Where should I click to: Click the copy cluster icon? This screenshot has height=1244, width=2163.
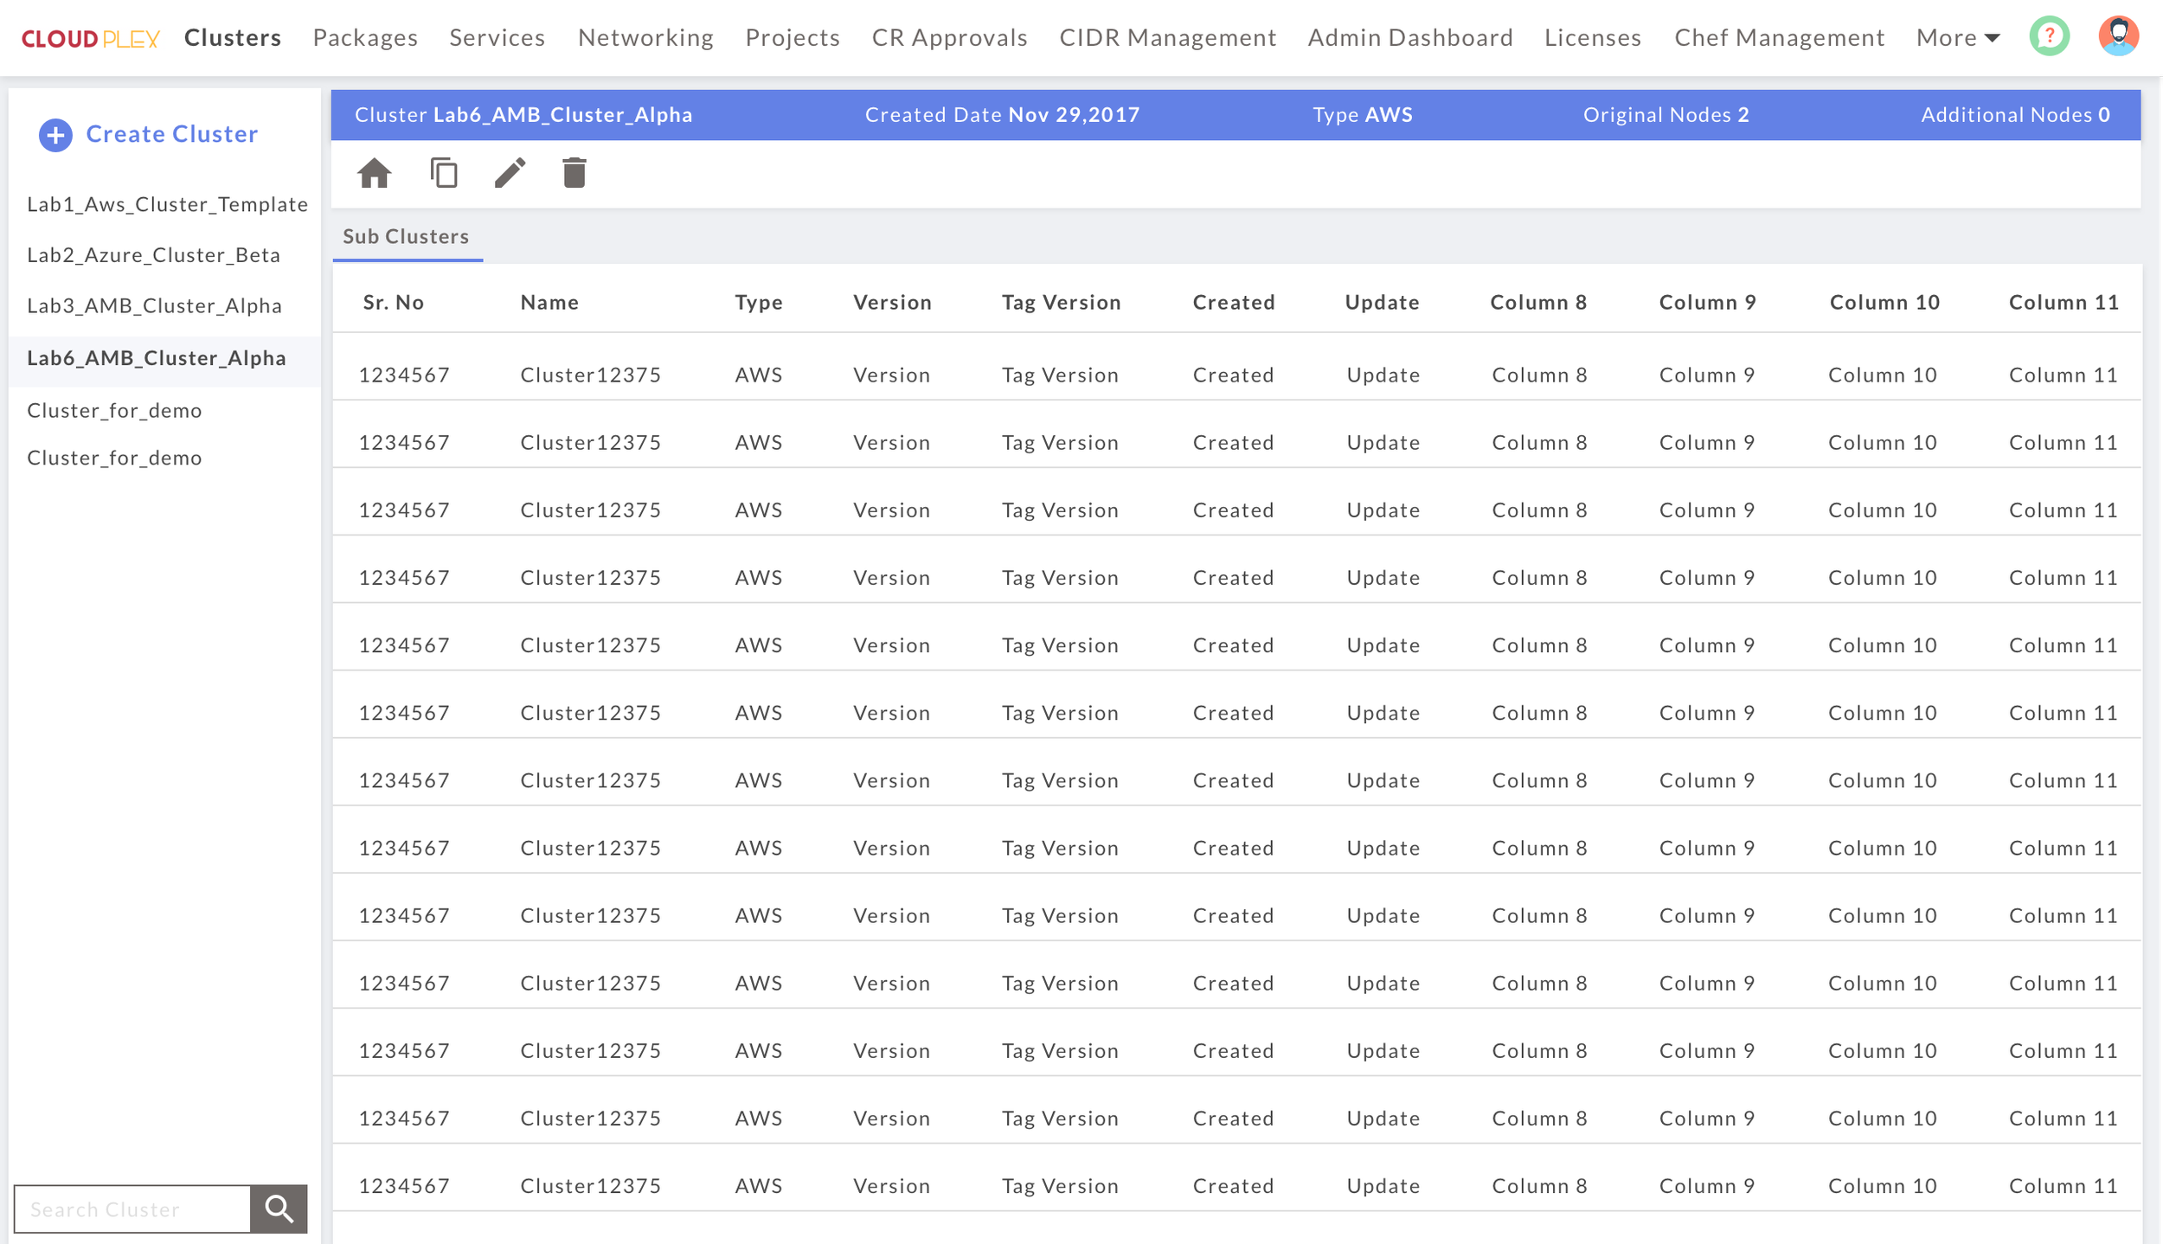(444, 173)
